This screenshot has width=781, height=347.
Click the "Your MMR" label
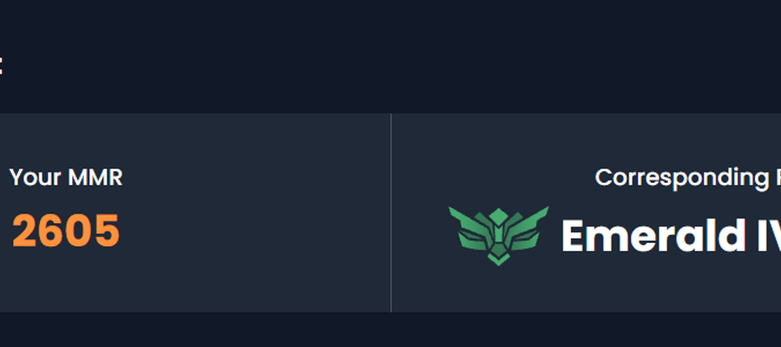pos(66,178)
